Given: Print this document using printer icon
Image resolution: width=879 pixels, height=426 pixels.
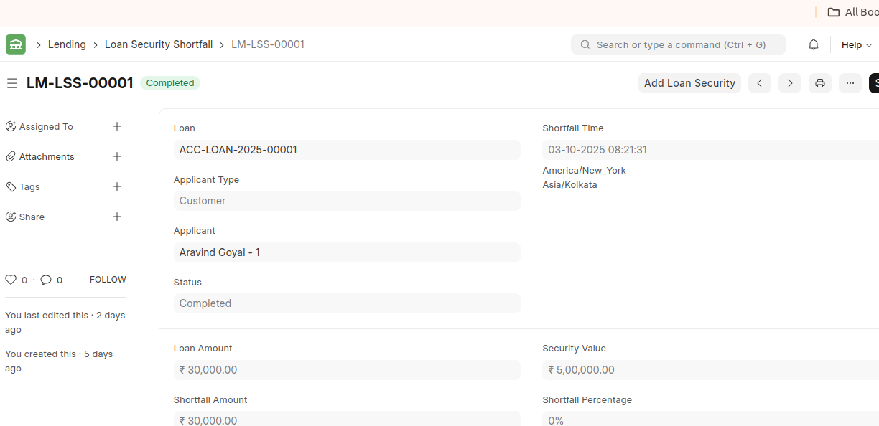Looking at the screenshot, I should (x=819, y=83).
